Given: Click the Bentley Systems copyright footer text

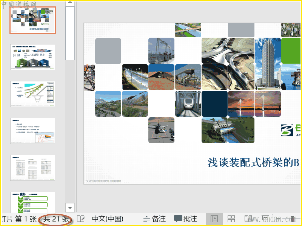Looking at the screenshot, I should tap(103, 181).
